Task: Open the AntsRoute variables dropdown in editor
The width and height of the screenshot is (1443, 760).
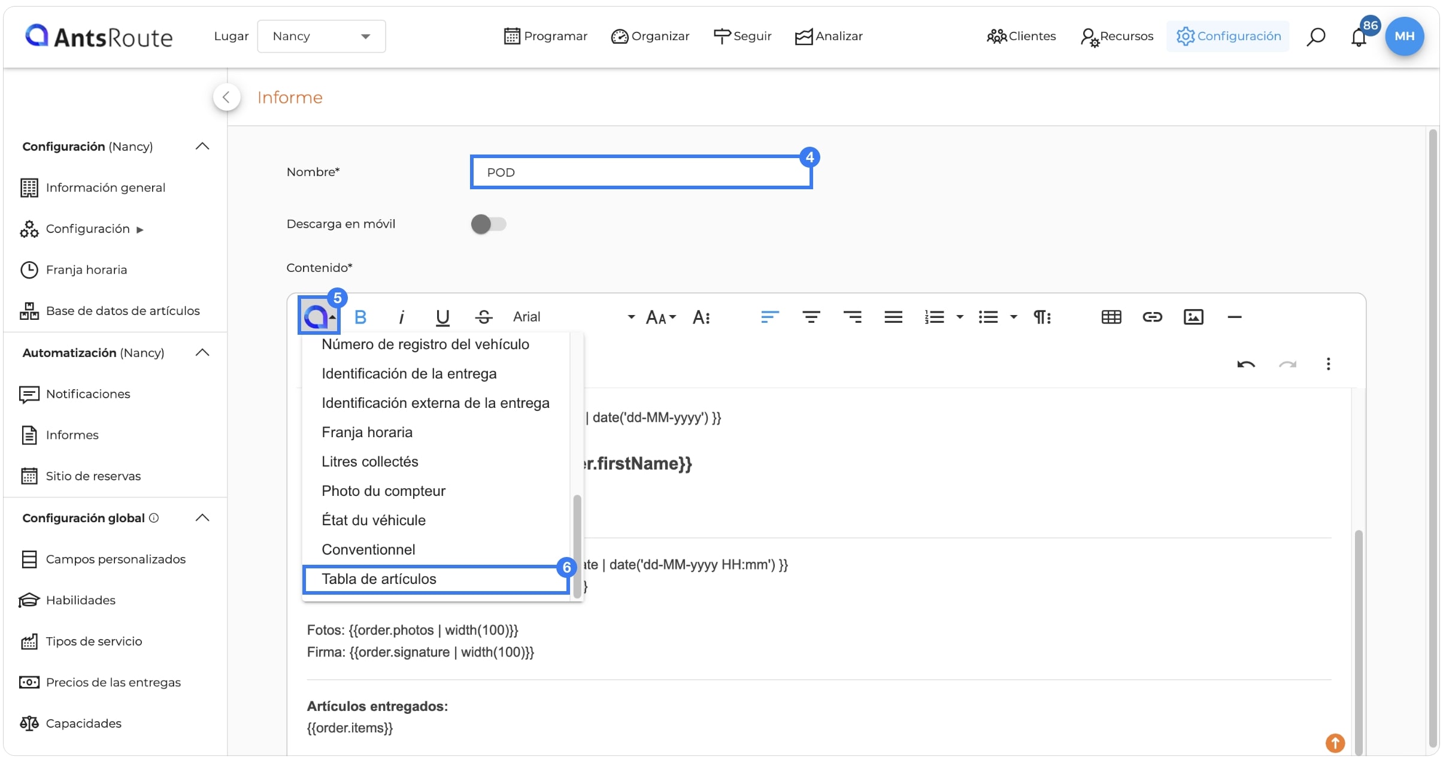Action: tap(319, 316)
